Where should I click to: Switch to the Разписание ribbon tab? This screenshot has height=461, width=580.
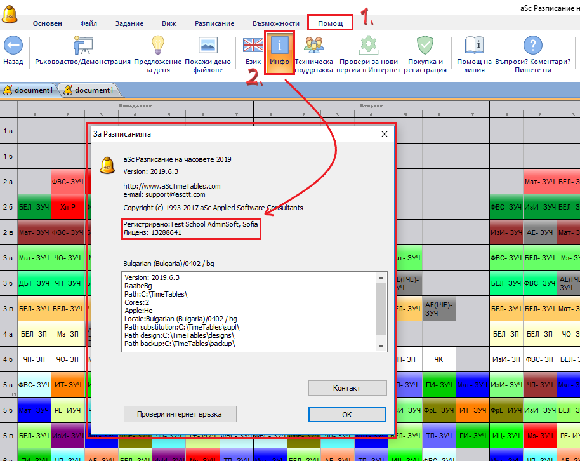[x=214, y=23]
